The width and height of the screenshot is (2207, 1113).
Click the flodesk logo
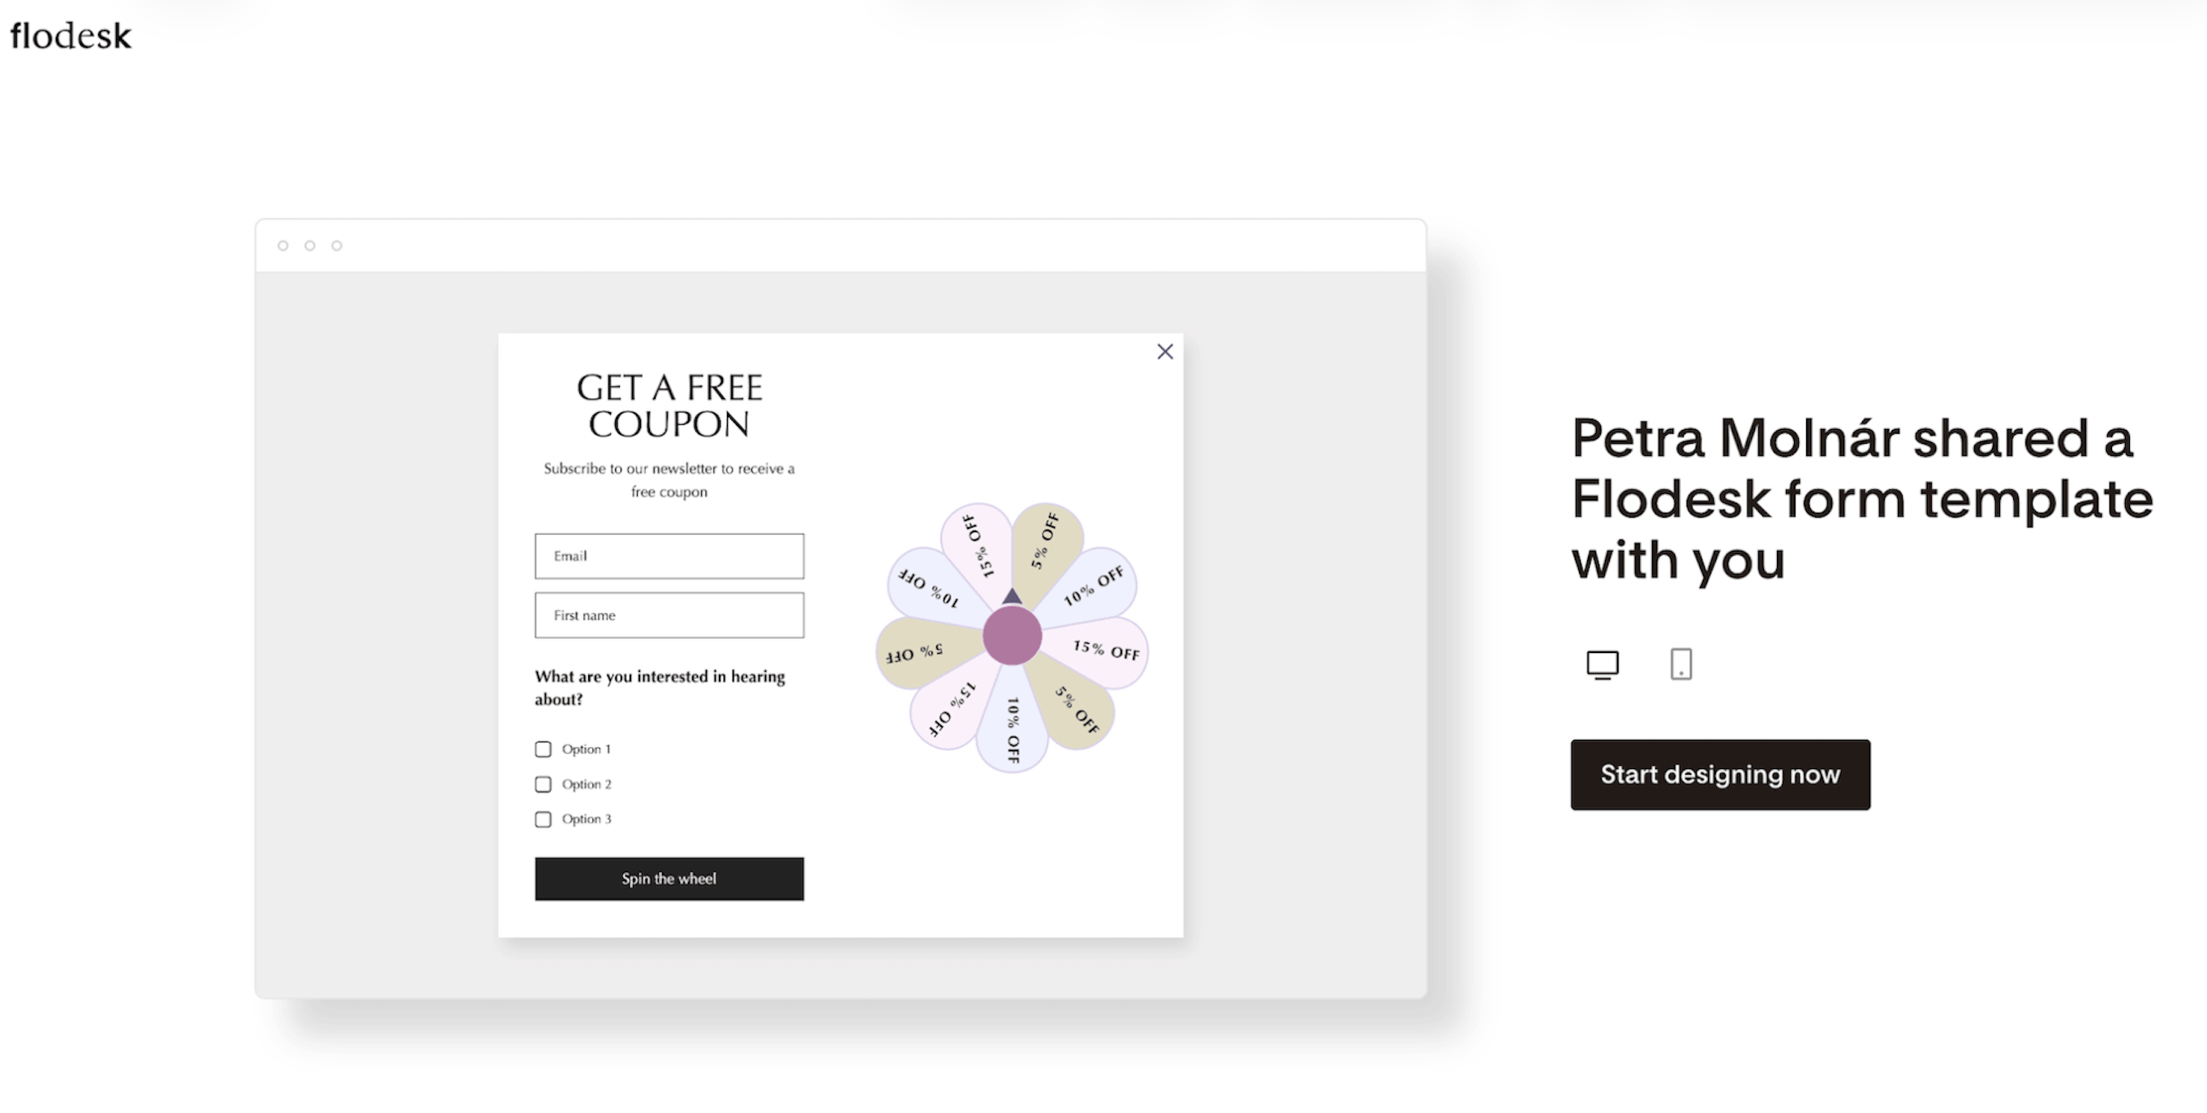pos(71,36)
